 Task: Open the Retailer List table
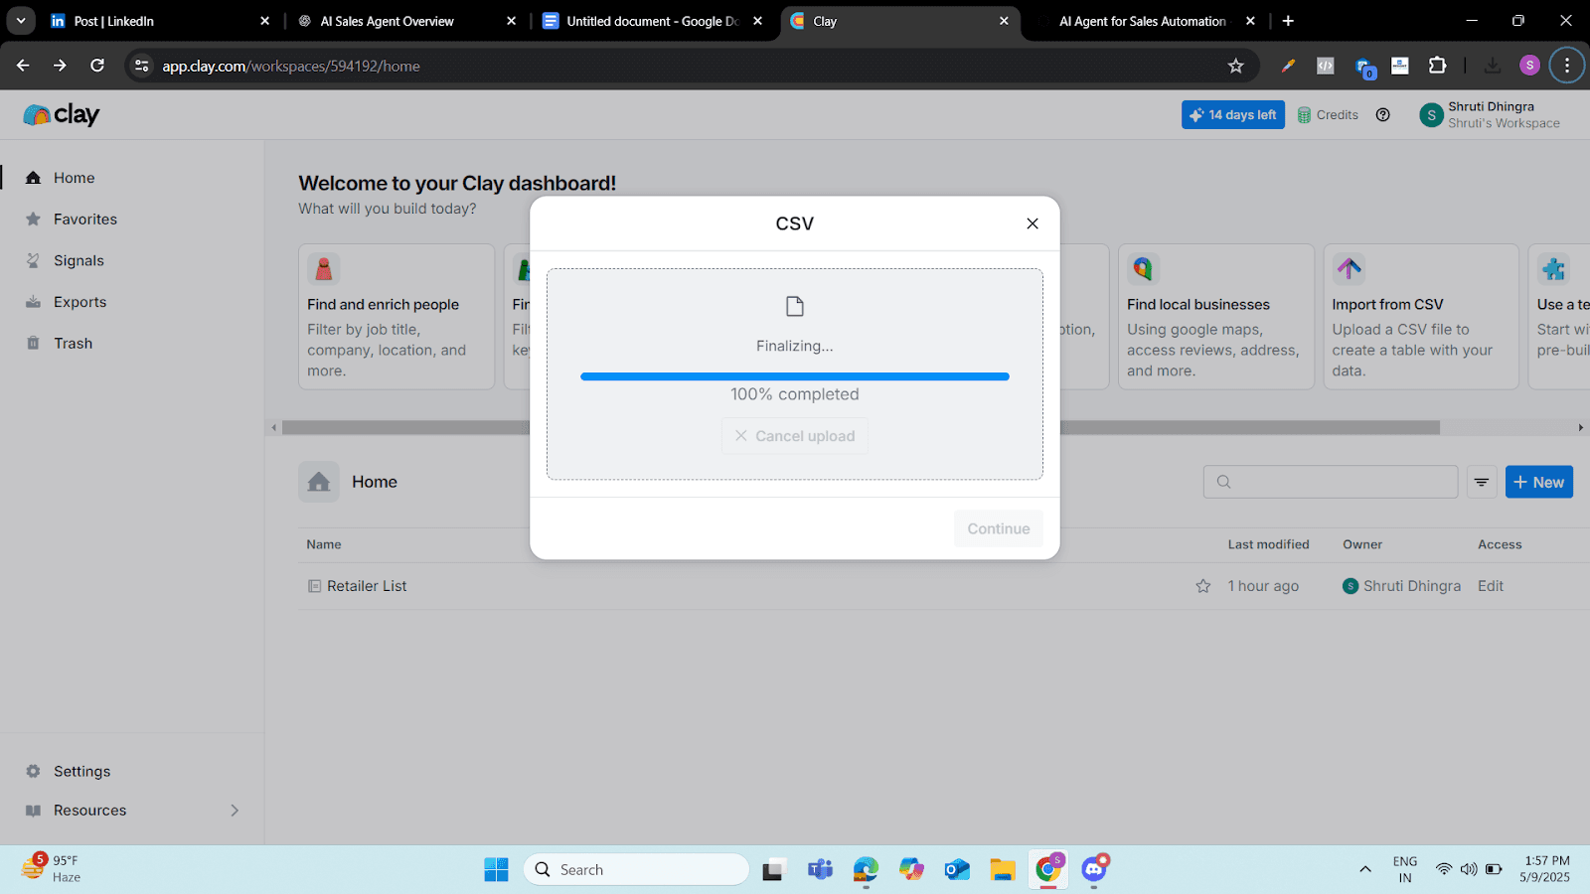pos(367,586)
